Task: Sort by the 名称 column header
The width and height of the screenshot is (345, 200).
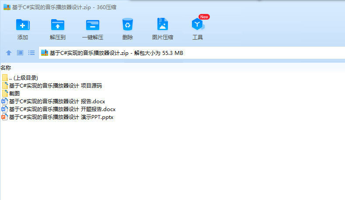Action: click(x=6, y=68)
